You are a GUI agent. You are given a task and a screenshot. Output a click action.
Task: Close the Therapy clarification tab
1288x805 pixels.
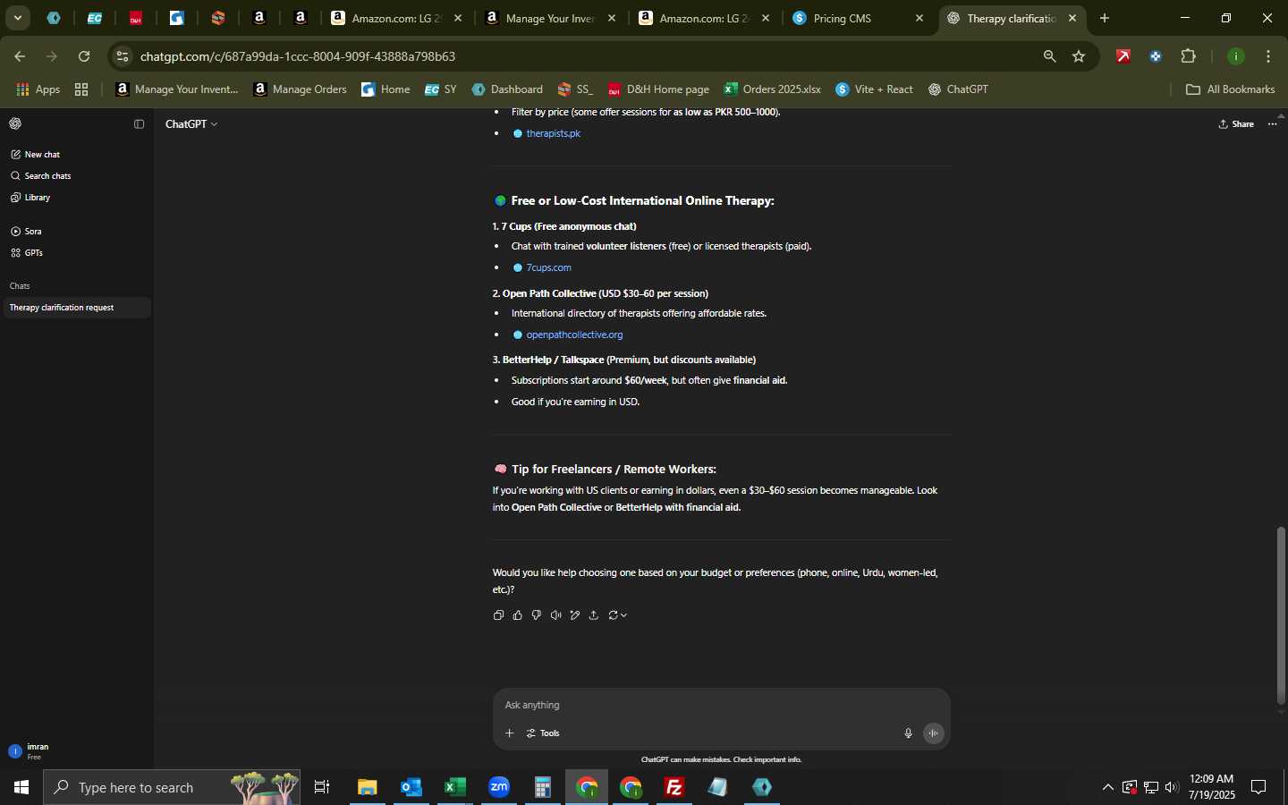point(1072,18)
